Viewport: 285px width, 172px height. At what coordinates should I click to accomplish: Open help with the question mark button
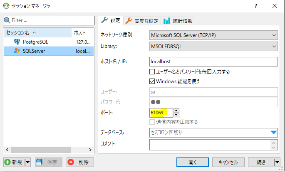pos(256,6)
